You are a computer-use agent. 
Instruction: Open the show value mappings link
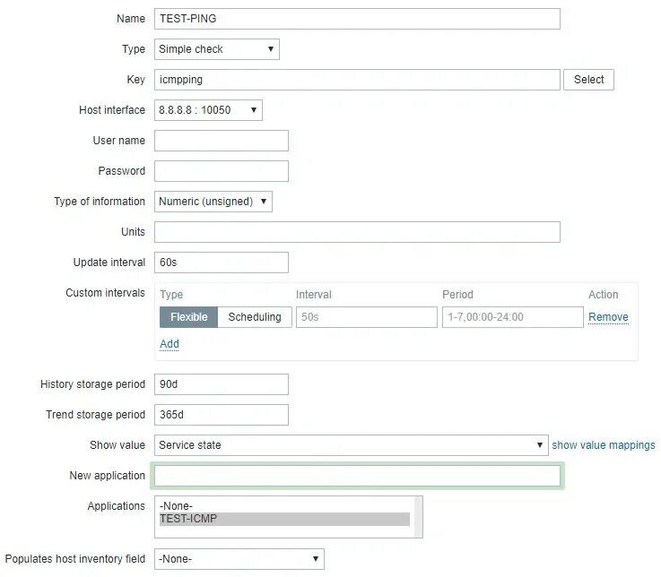tap(604, 445)
